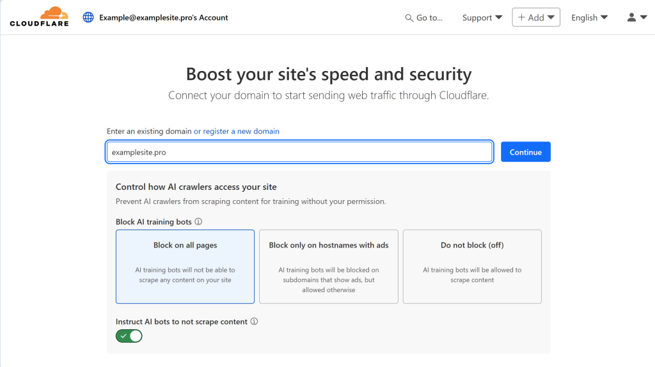Select the 'Block on all pages' option

pyautogui.click(x=185, y=267)
